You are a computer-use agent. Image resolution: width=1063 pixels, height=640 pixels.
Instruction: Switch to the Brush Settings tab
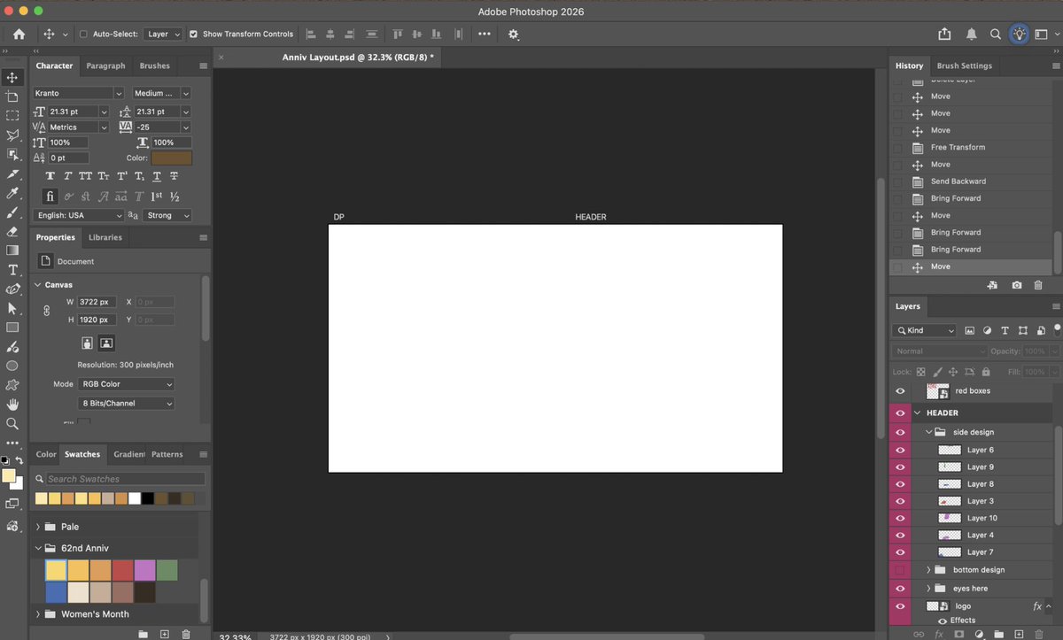(x=964, y=66)
